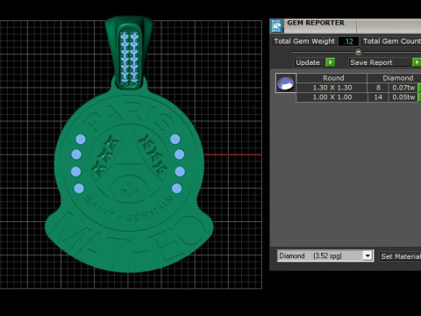Select the round diamond gem thumbnail
This screenshot has width=421, height=316.
[286, 83]
